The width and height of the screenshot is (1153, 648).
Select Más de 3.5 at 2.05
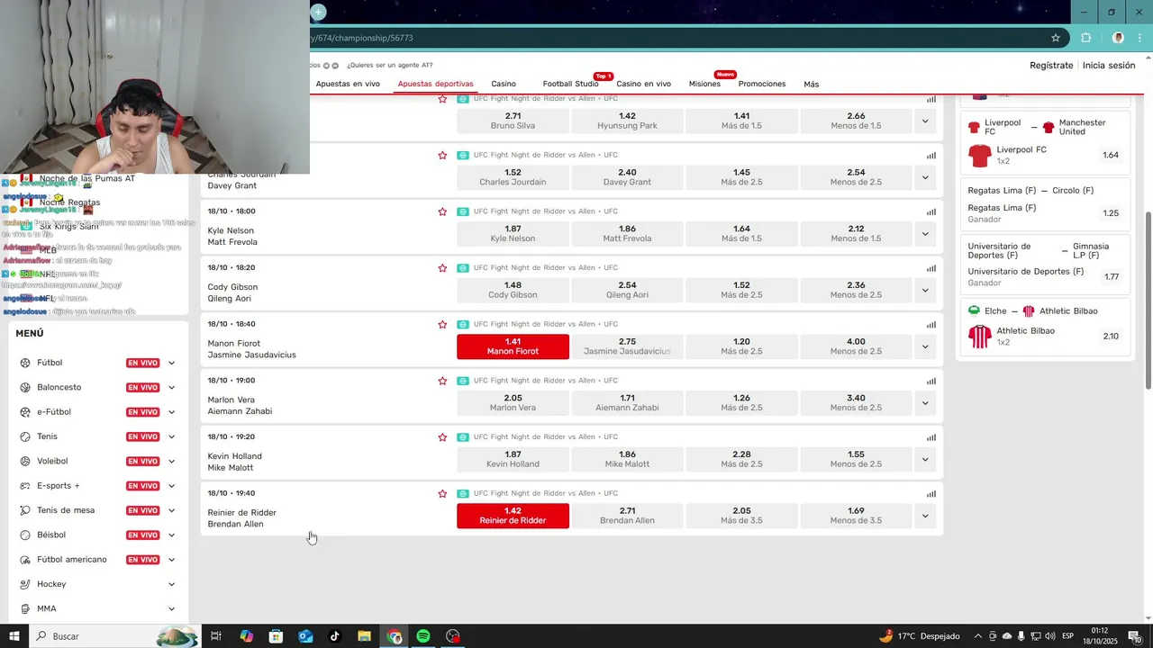point(741,516)
